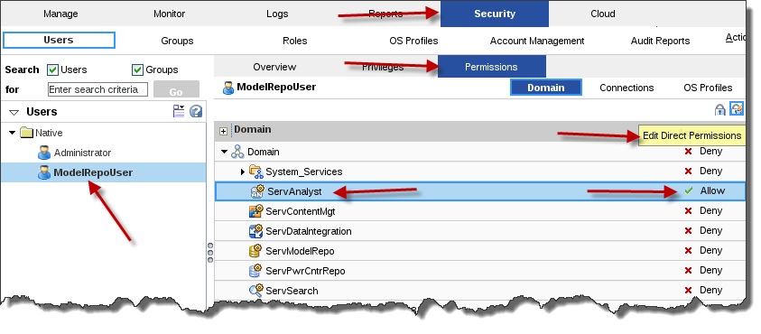This screenshot has height=334, width=761.
Task: Open Account Management
Action: [x=537, y=41]
